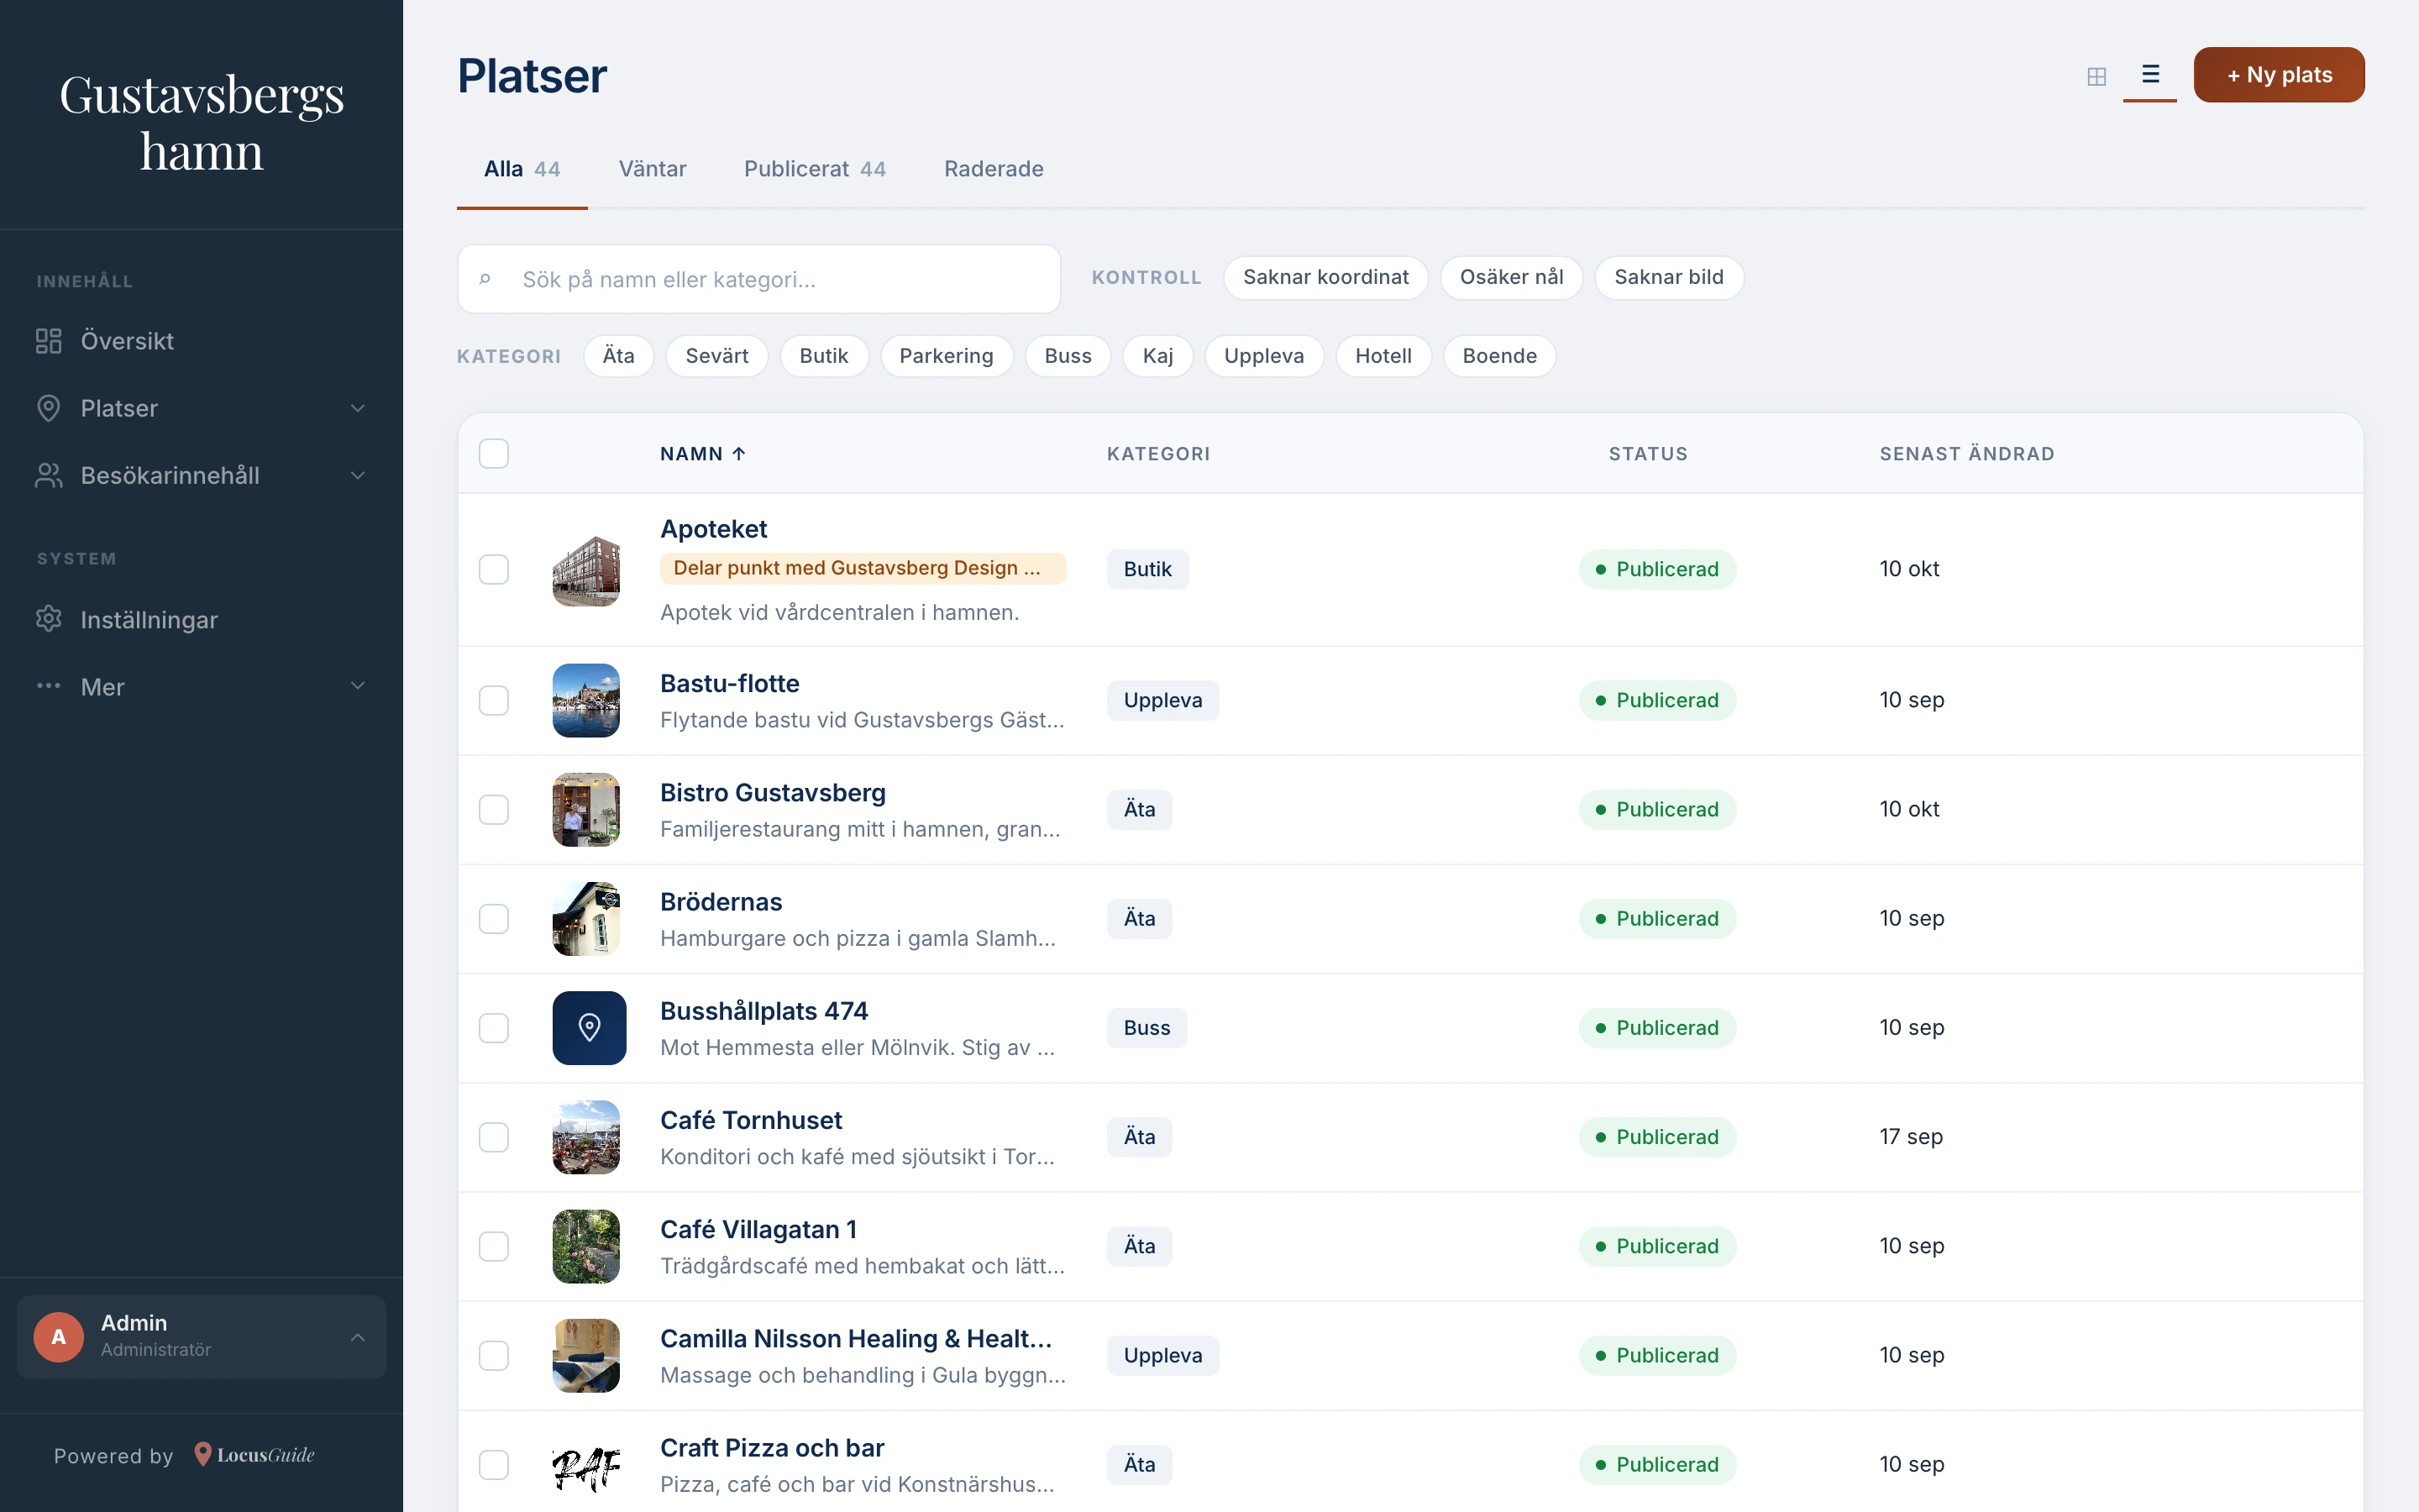Click the search magnifier icon
This screenshot has height=1512, width=2419.
[485, 279]
